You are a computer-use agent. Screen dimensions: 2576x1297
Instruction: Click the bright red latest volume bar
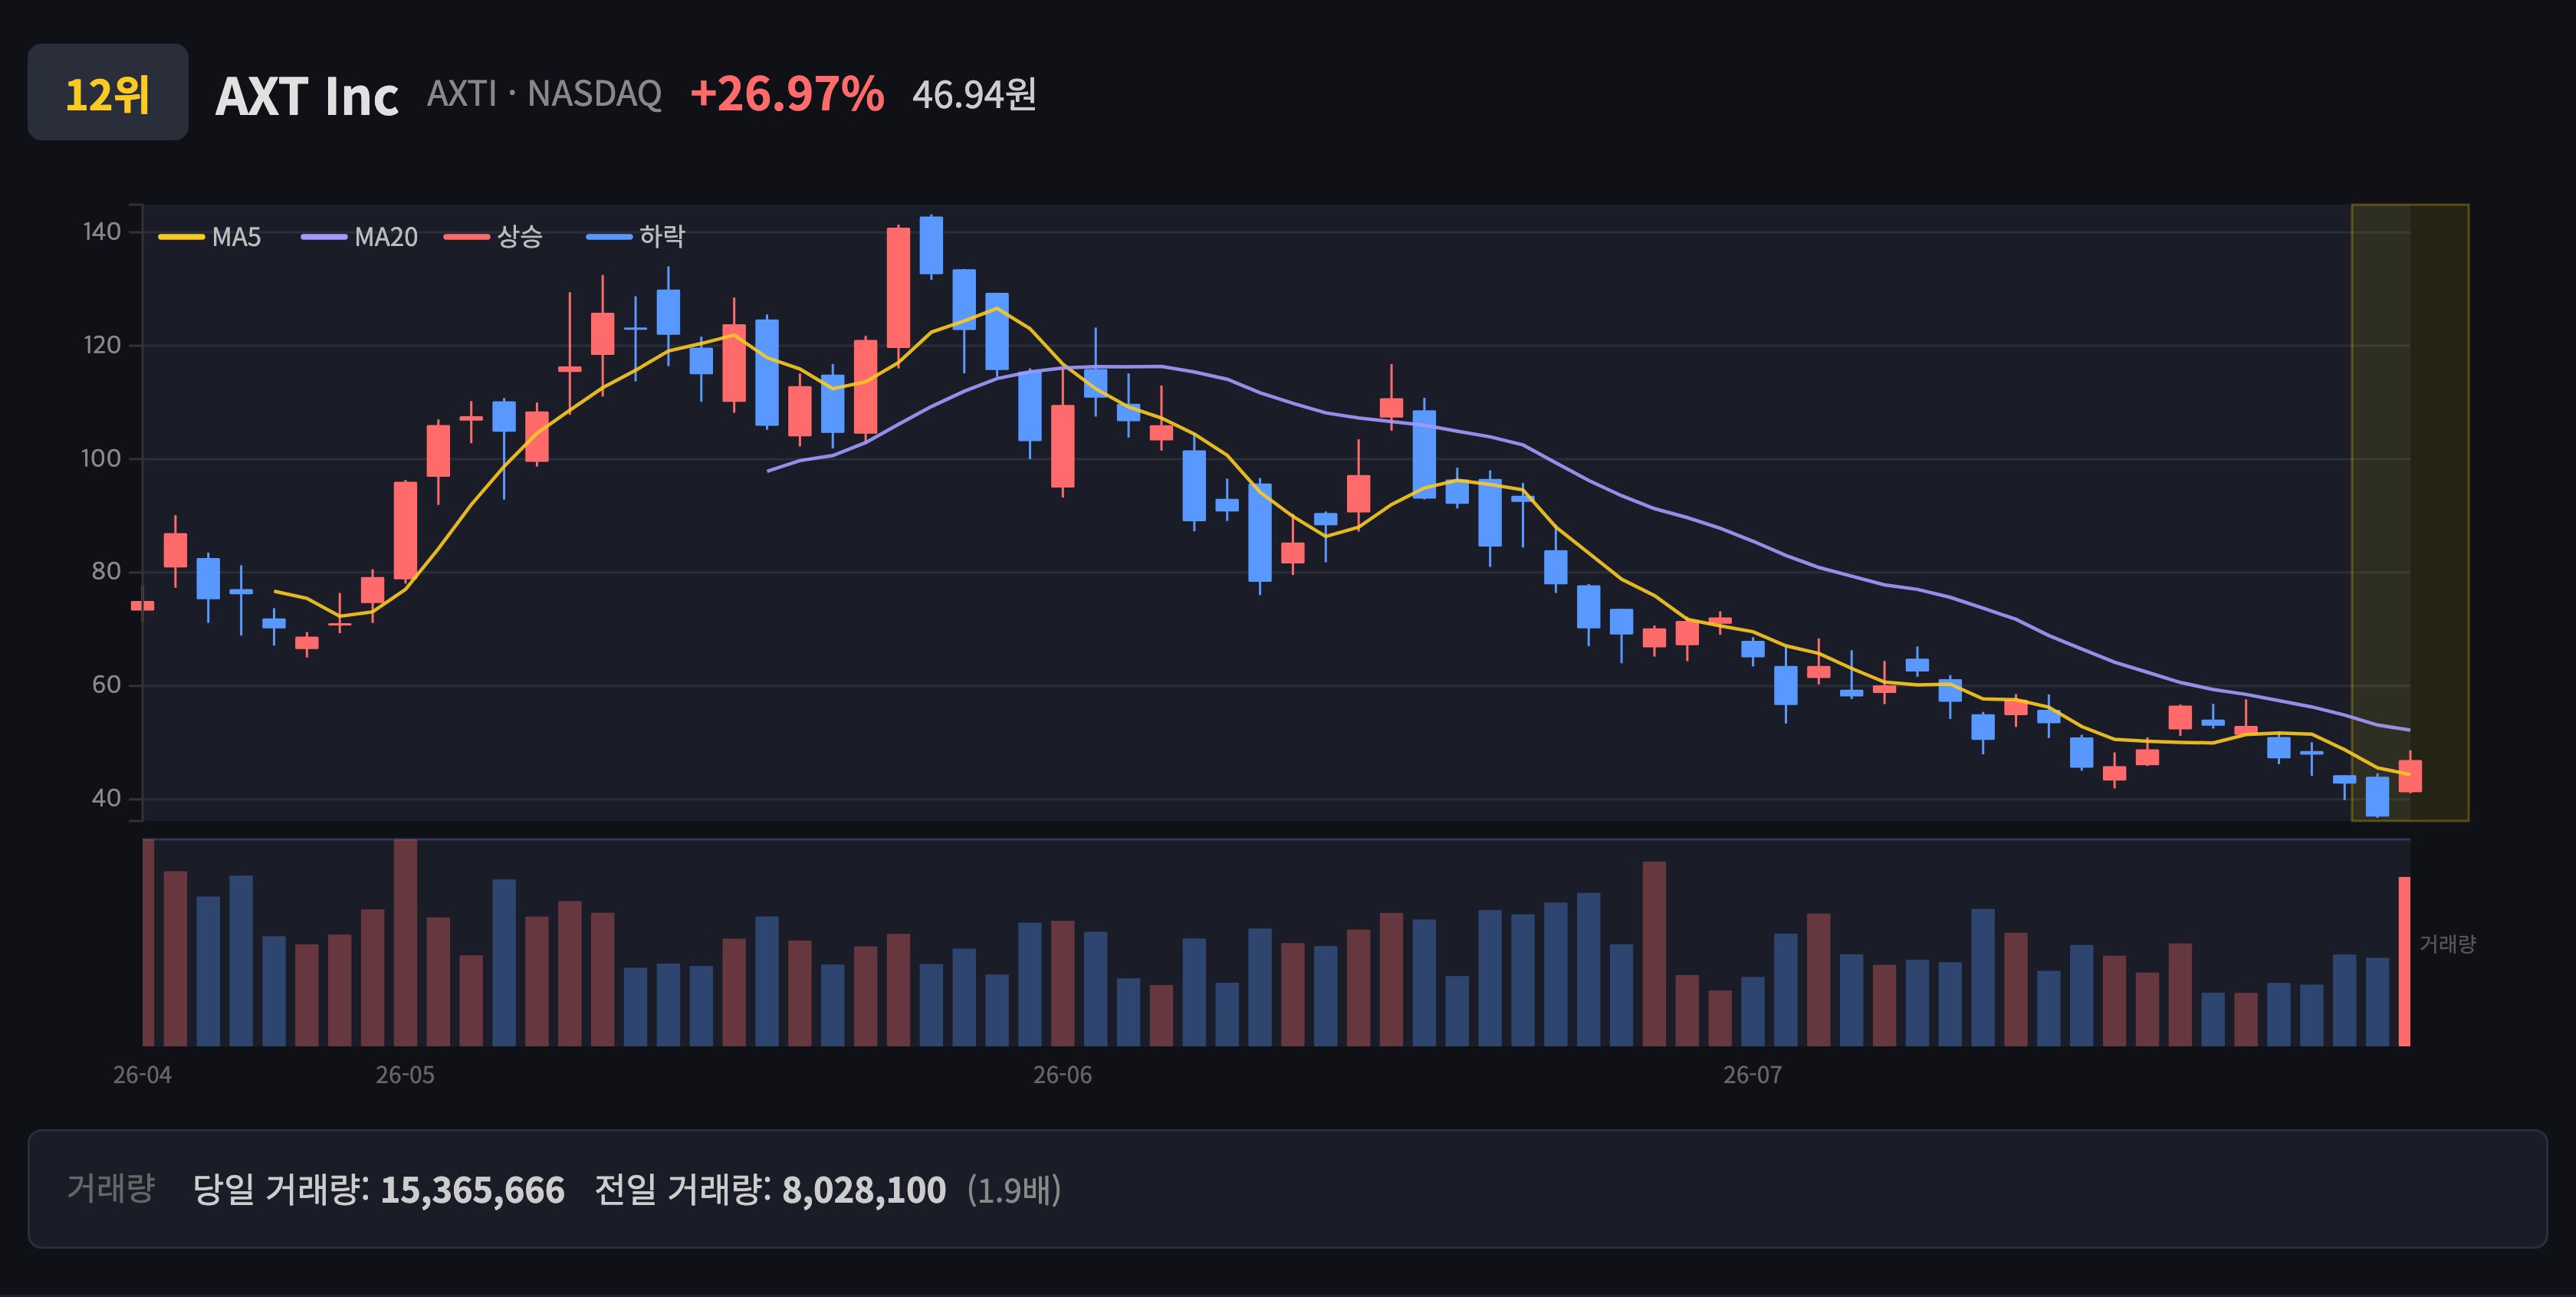point(2404,961)
